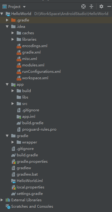Click the Scratches and Consoles icon
Screen dimensions: 112x212
[x=8, y=206]
